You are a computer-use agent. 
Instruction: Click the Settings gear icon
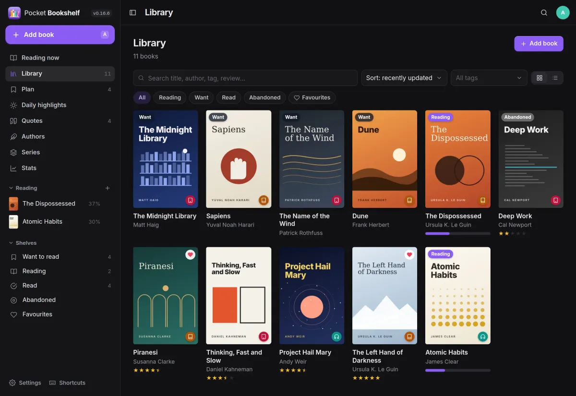[12, 383]
